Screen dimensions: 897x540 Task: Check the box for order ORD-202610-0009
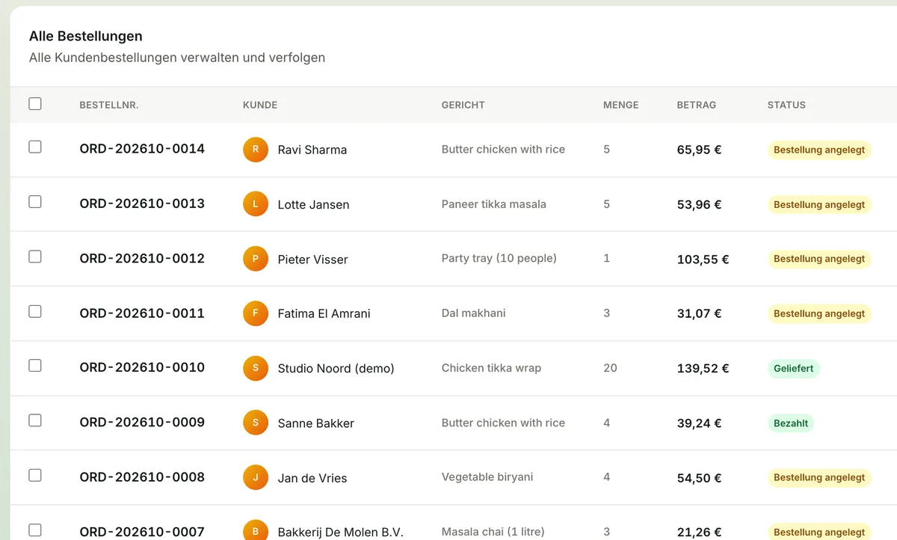[x=35, y=420]
